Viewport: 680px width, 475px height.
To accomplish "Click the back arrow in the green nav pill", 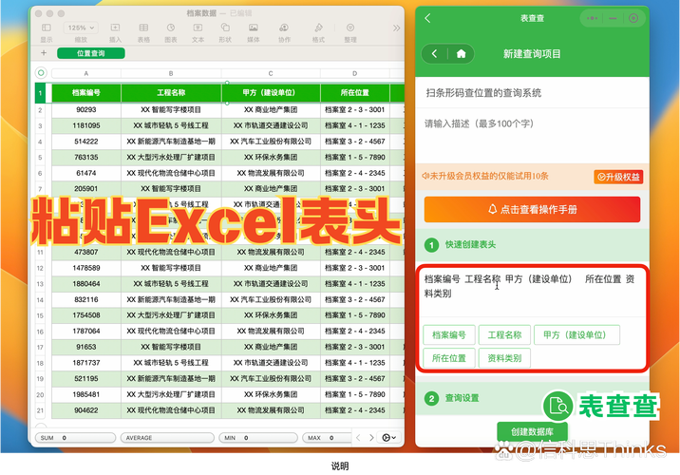I will (435, 54).
